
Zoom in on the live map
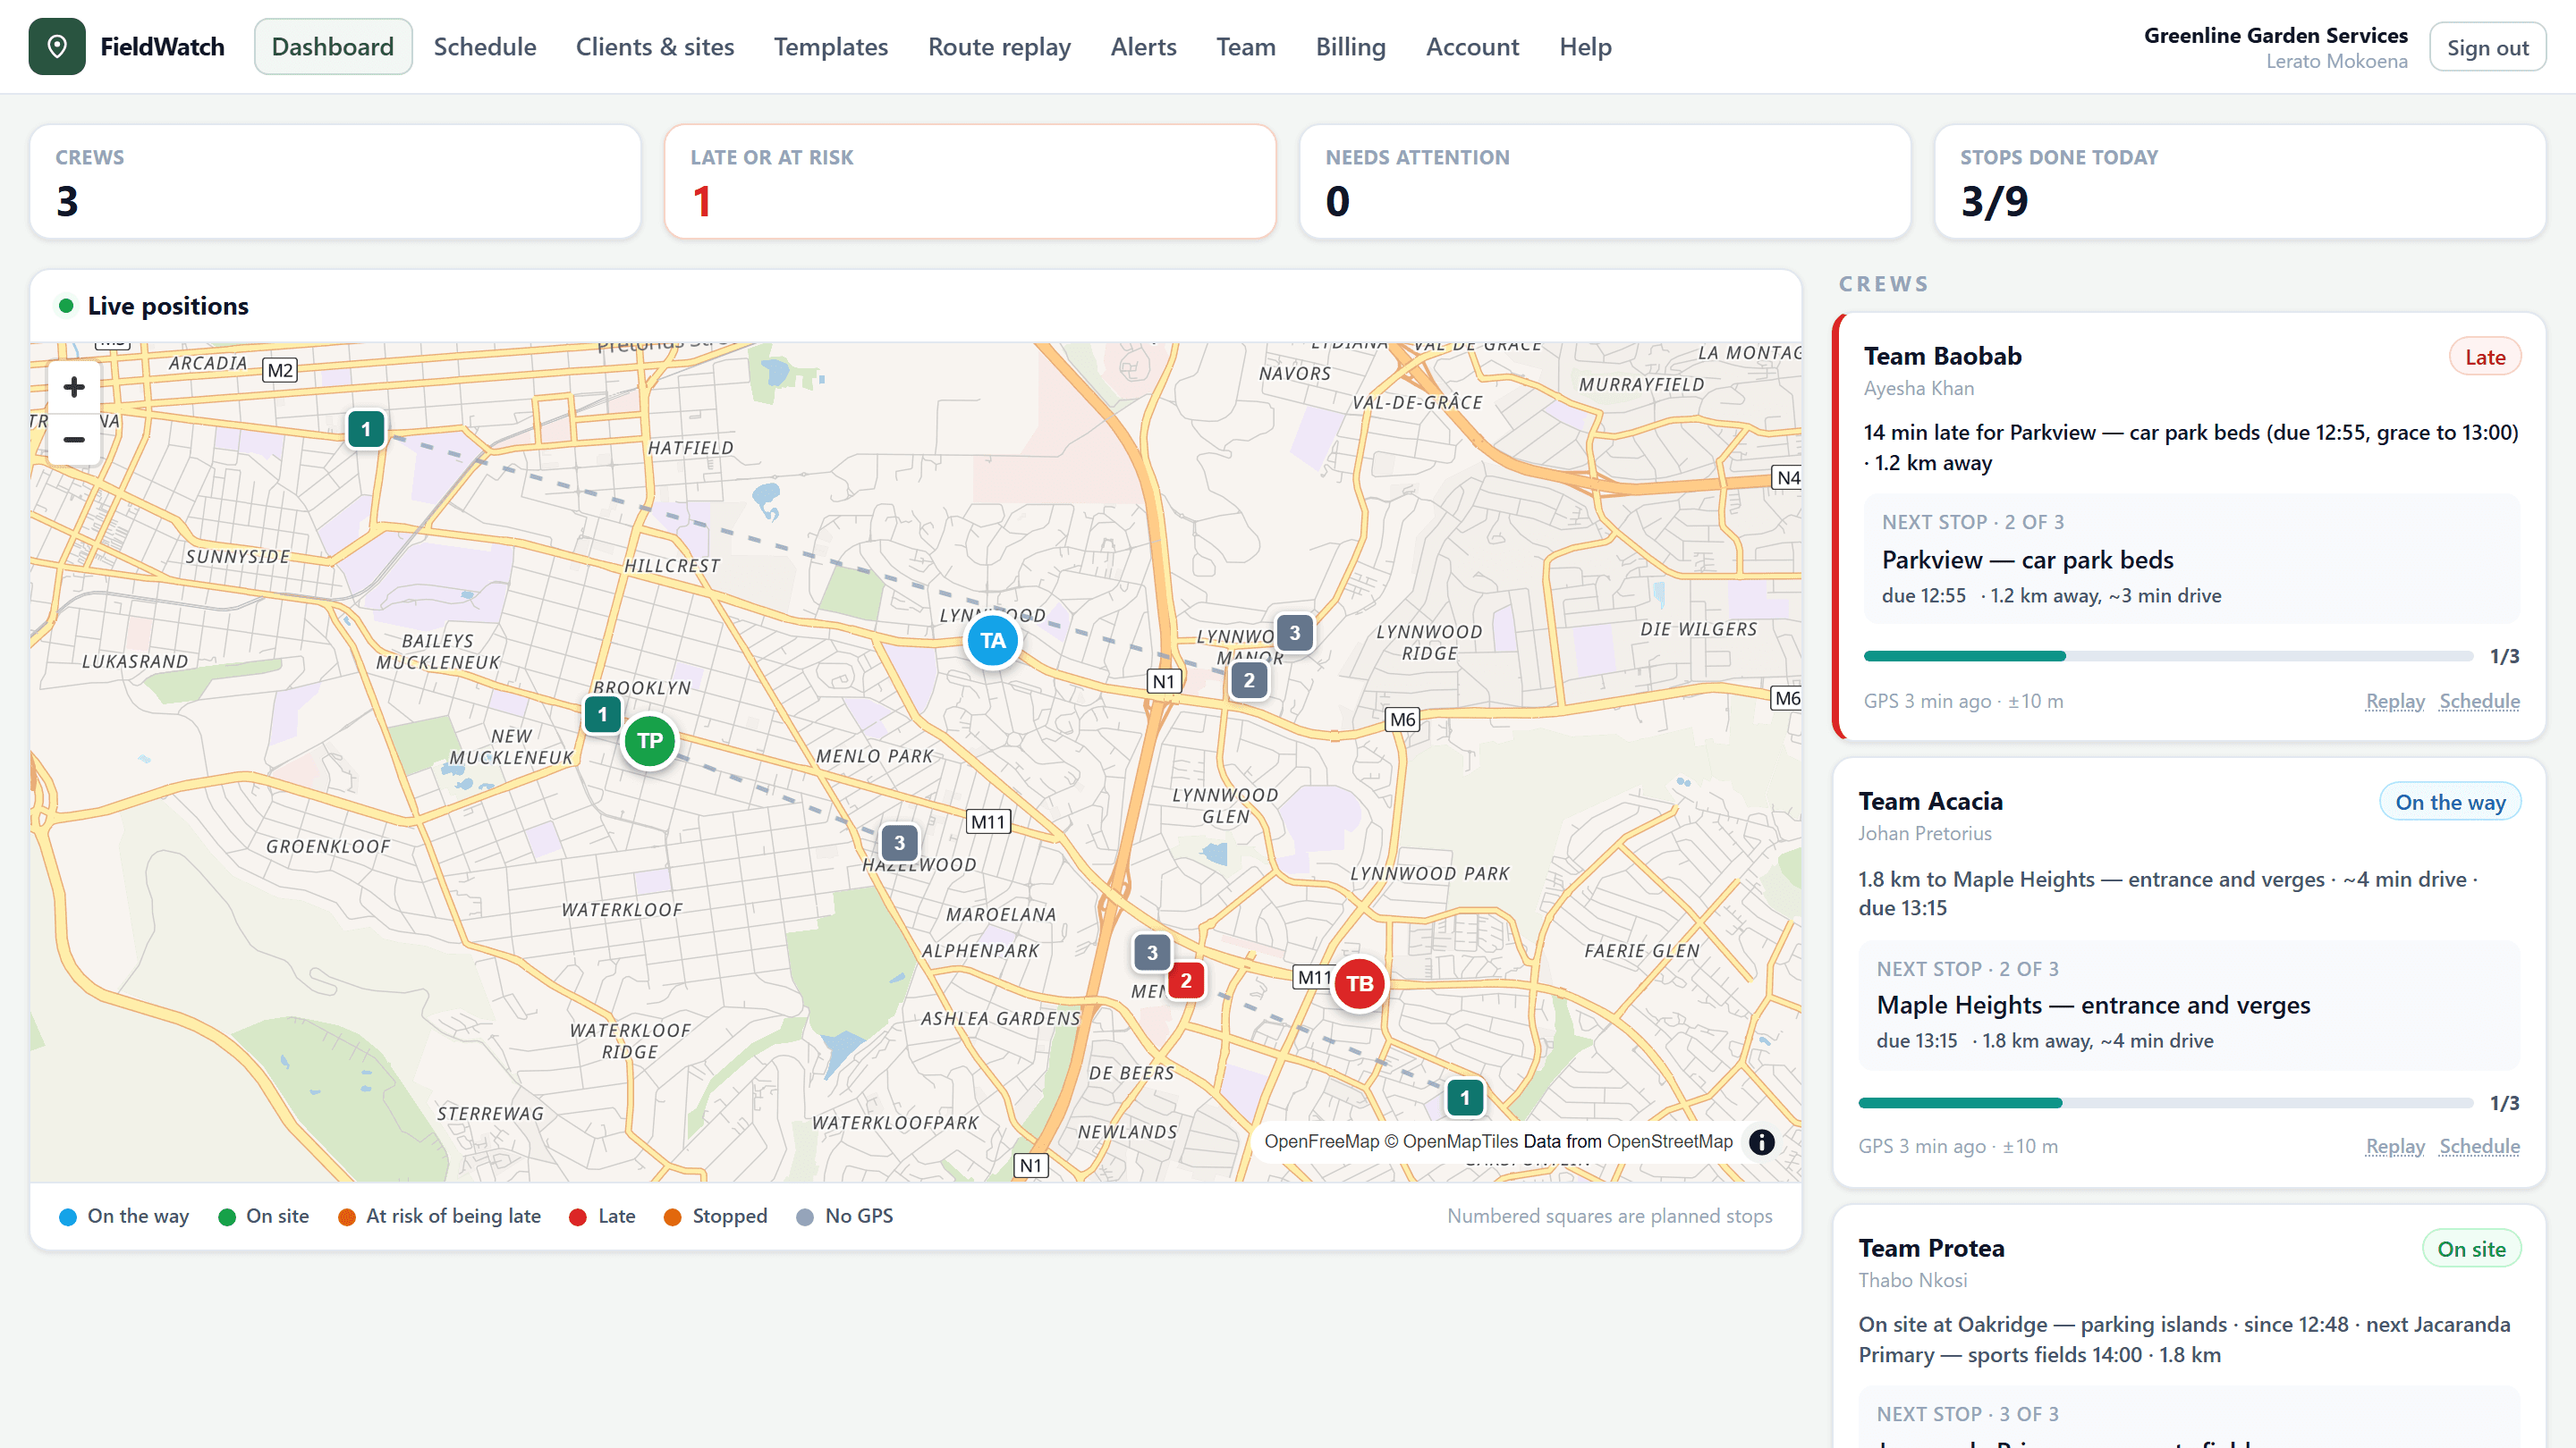point(74,388)
